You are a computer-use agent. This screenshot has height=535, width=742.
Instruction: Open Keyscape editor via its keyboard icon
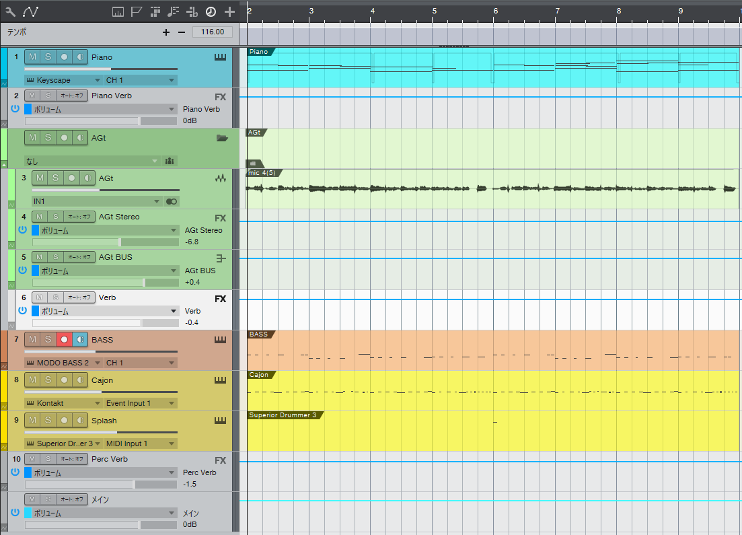[30, 80]
